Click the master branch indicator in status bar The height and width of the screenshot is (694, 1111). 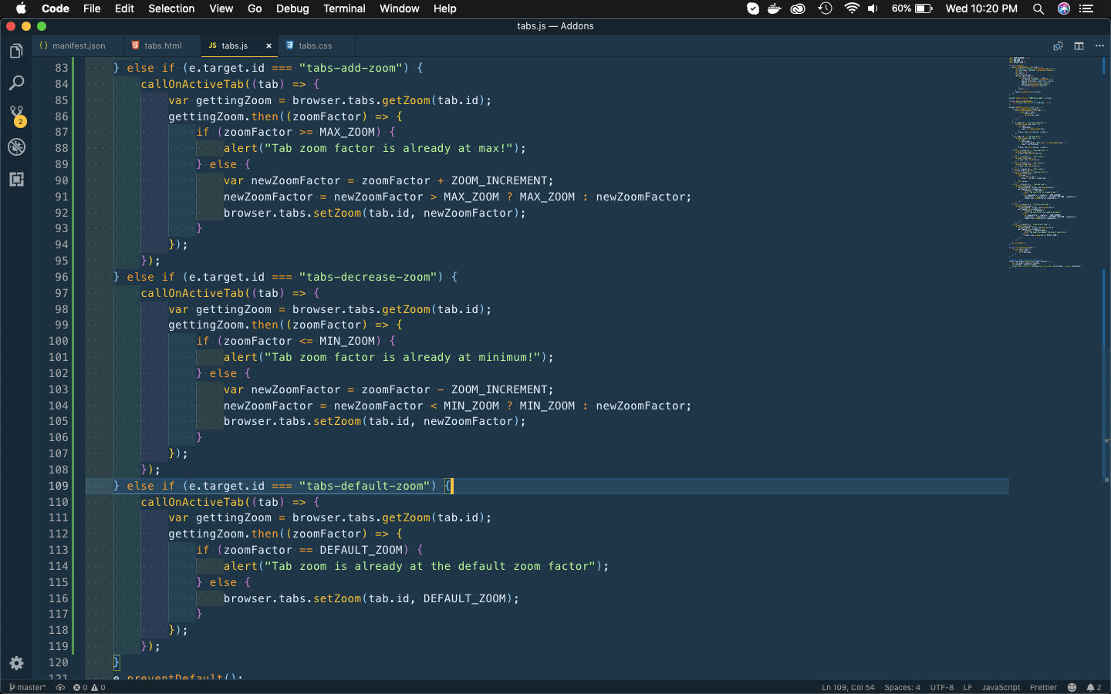point(27,687)
